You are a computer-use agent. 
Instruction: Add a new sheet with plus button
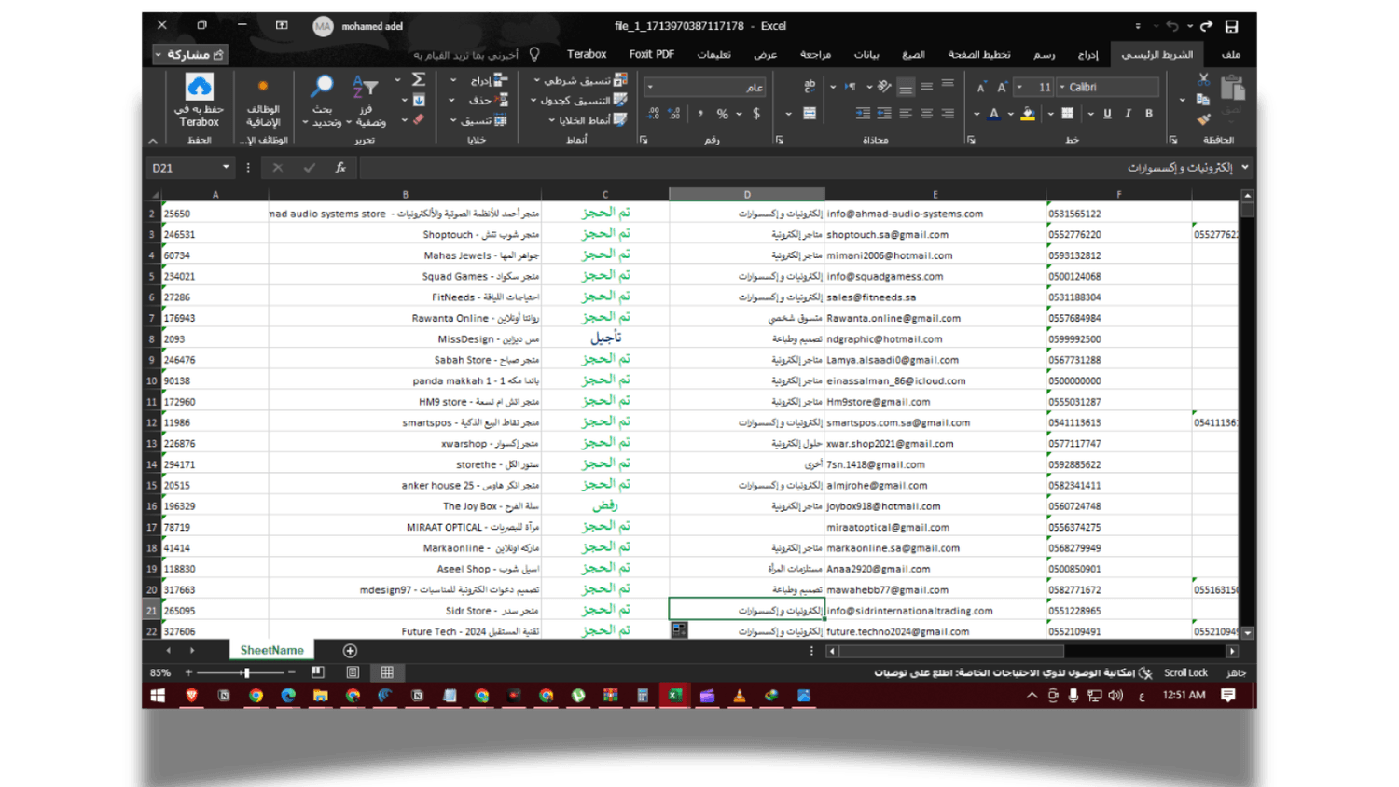click(350, 651)
